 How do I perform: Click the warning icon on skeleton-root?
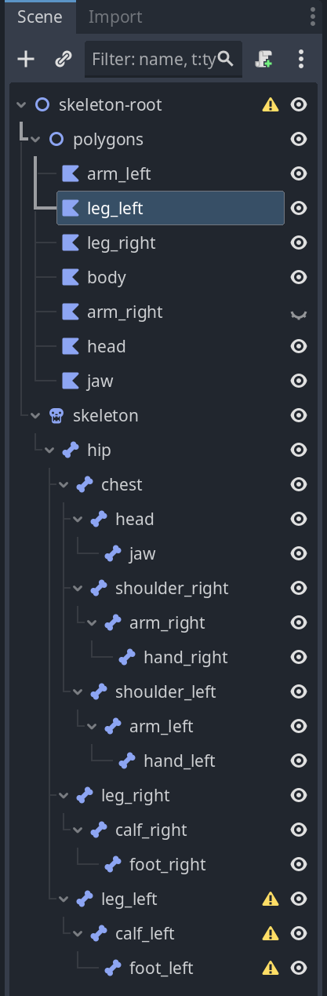click(270, 104)
